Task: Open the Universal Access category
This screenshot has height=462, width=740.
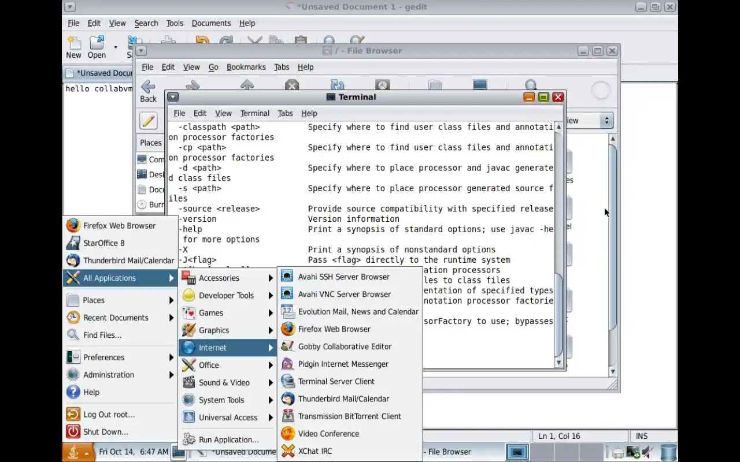Action: 228,417
